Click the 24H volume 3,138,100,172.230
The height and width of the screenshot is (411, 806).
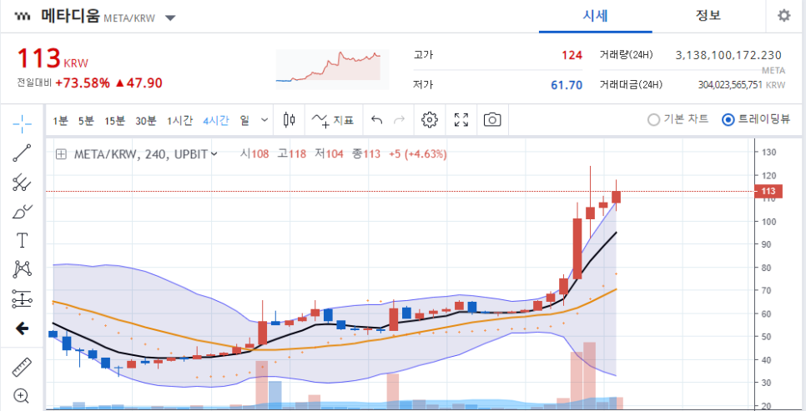[728, 56]
